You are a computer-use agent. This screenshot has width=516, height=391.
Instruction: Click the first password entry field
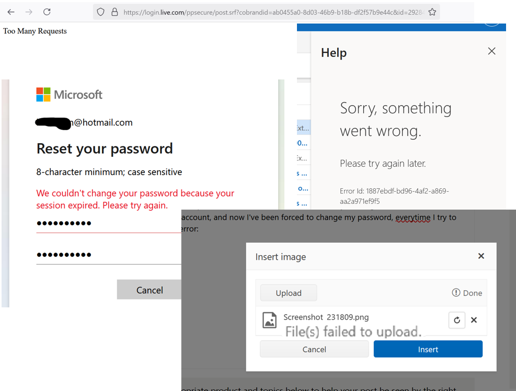(105, 223)
